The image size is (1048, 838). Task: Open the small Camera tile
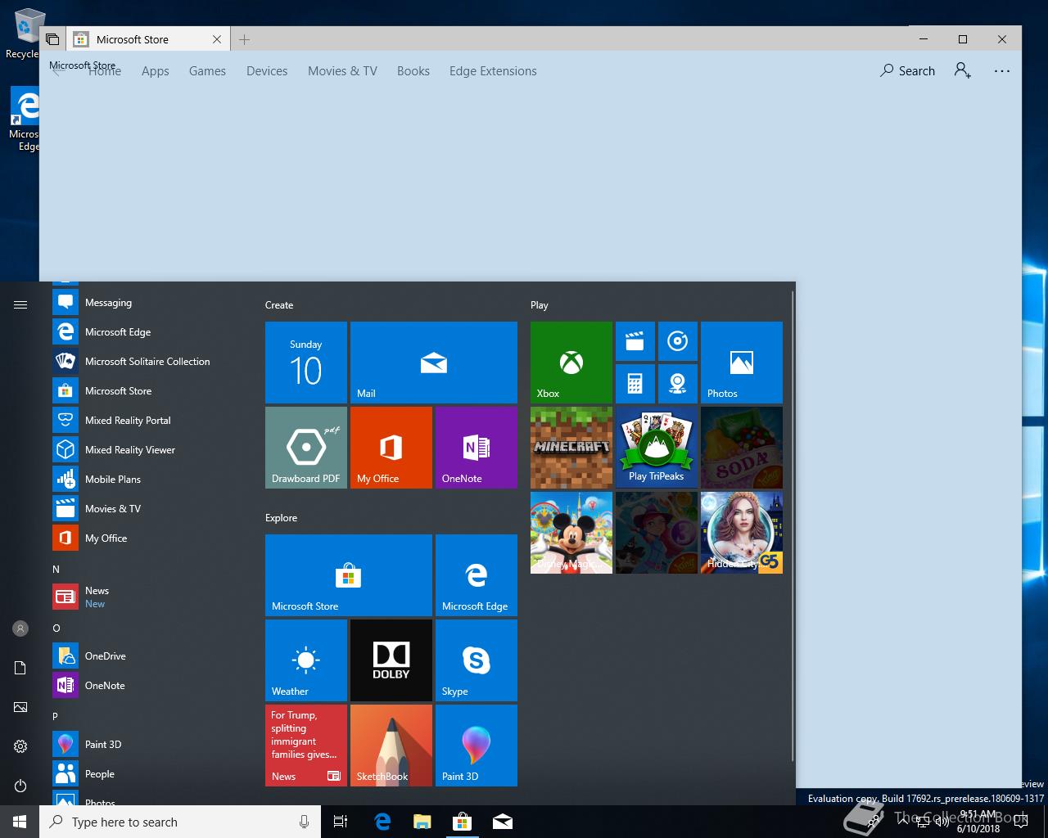[x=678, y=384]
